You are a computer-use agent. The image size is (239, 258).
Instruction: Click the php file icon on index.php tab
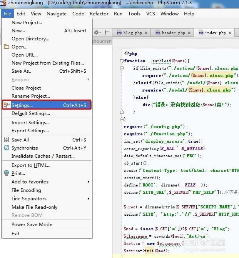point(201,33)
